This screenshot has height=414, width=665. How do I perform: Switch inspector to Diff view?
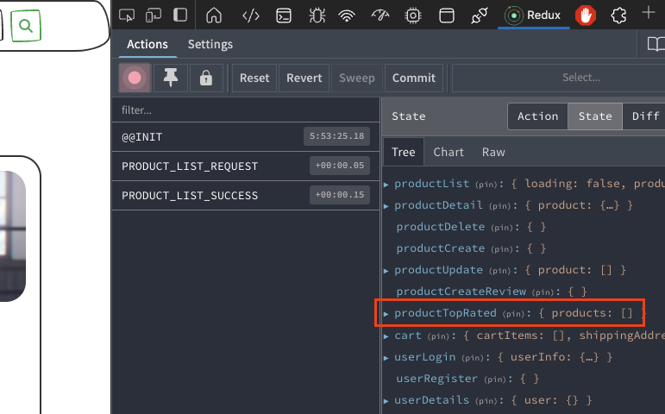tap(645, 116)
